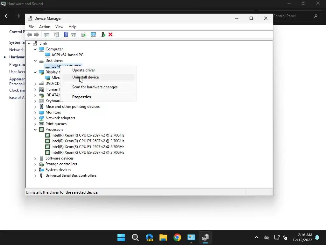Click the red X Uninstall device toolbar icon
Screen dimensions: 326x245
coord(110,34)
